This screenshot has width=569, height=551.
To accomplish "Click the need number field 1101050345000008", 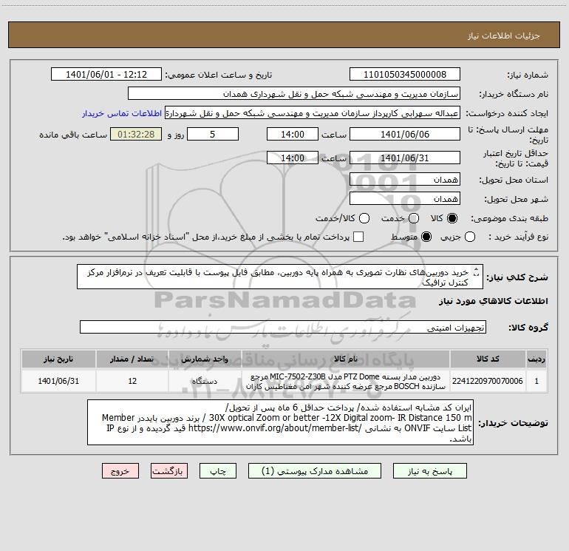I will tap(405, 74).
